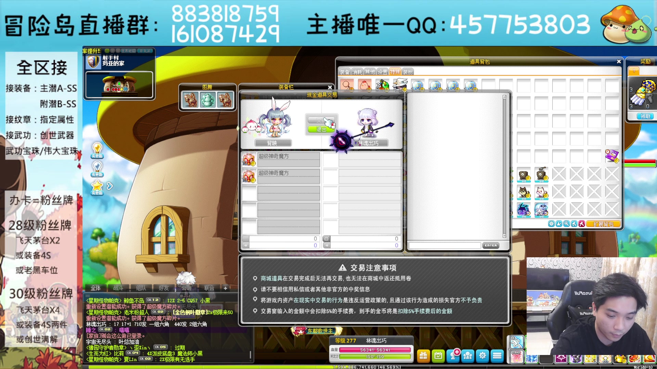Open the green calendar event menu
Screen dimensions: 657x369
pyautogui.click(x=438, y=356)
